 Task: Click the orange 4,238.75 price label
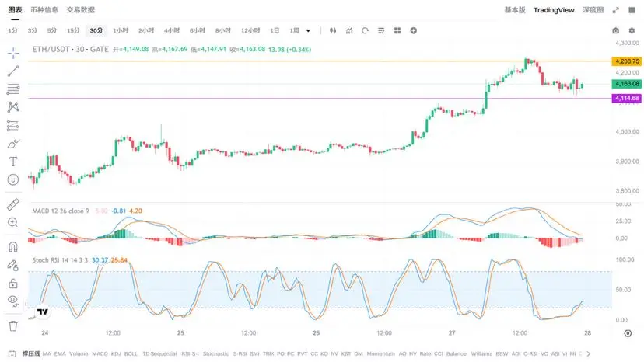click(626, 61)
